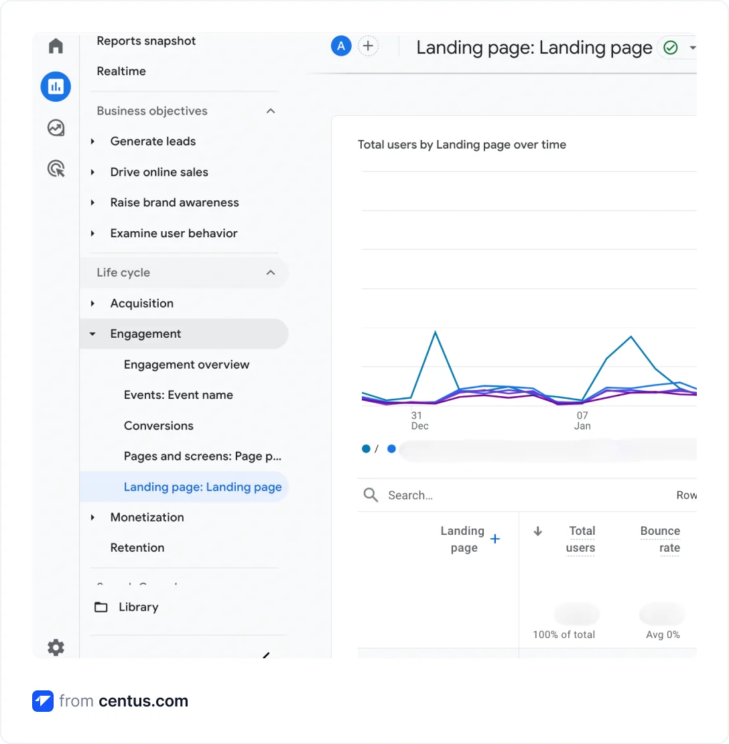The height and width of the screenshot is (744, 729).
Task: Open the Advertising section icon
Action: tap(56, 169)
